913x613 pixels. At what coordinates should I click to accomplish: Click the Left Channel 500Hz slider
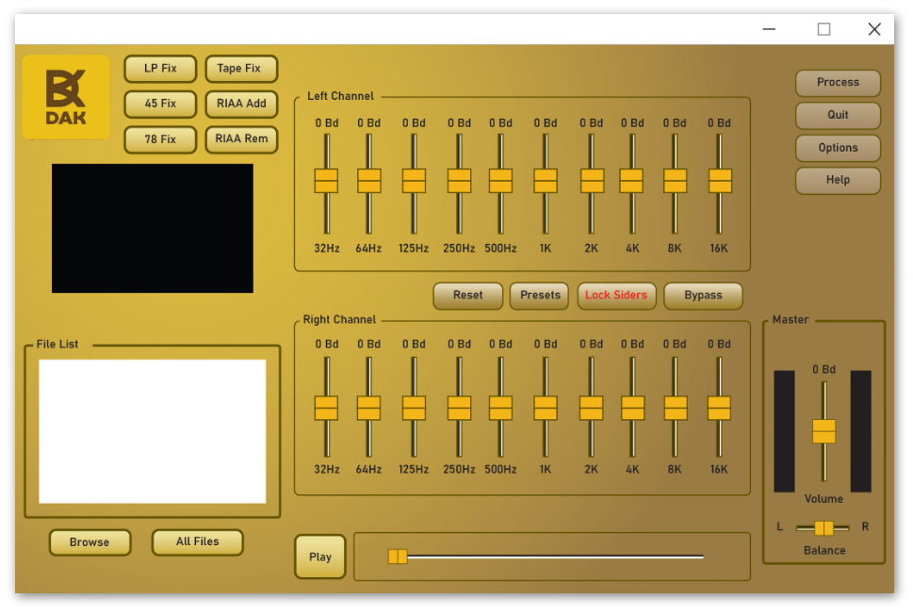coord(500,181)
